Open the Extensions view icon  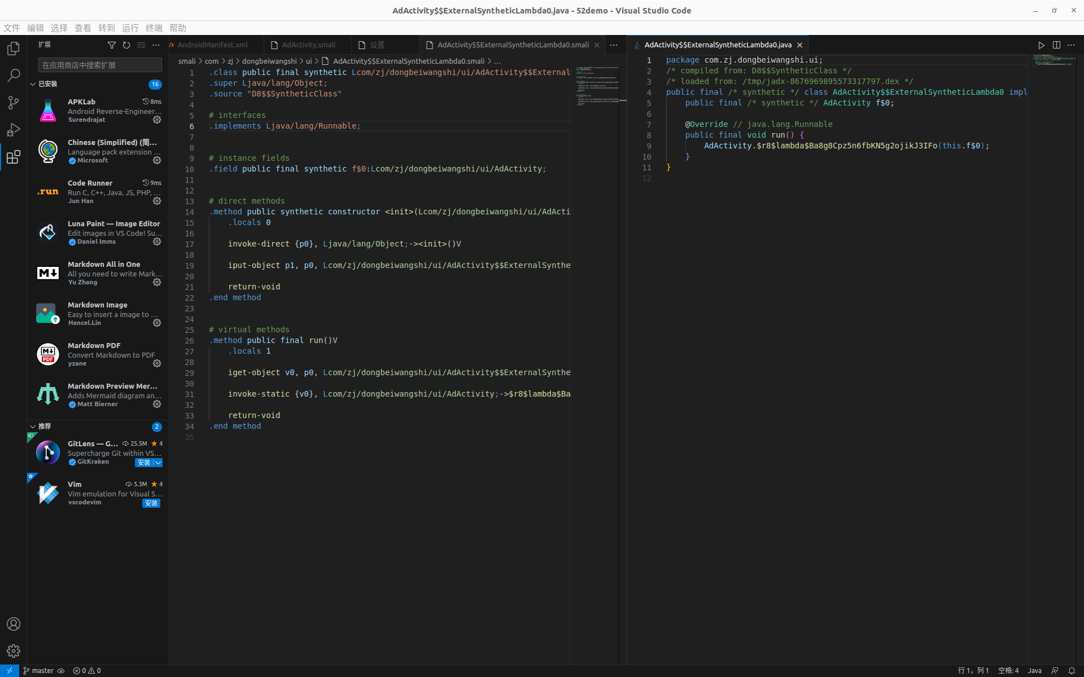[14, 157]
